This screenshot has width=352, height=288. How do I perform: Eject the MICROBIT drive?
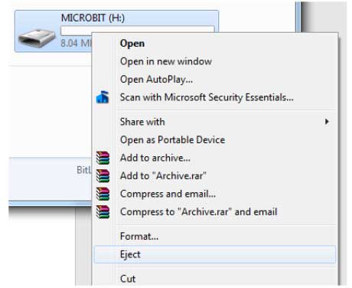(x=215, y=254)
